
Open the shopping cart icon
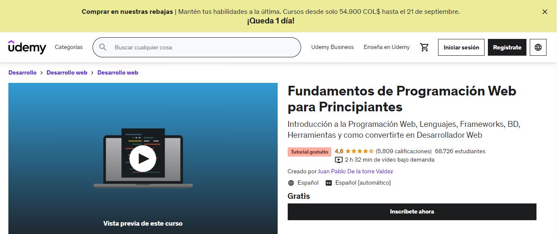[x=425, y=47]
